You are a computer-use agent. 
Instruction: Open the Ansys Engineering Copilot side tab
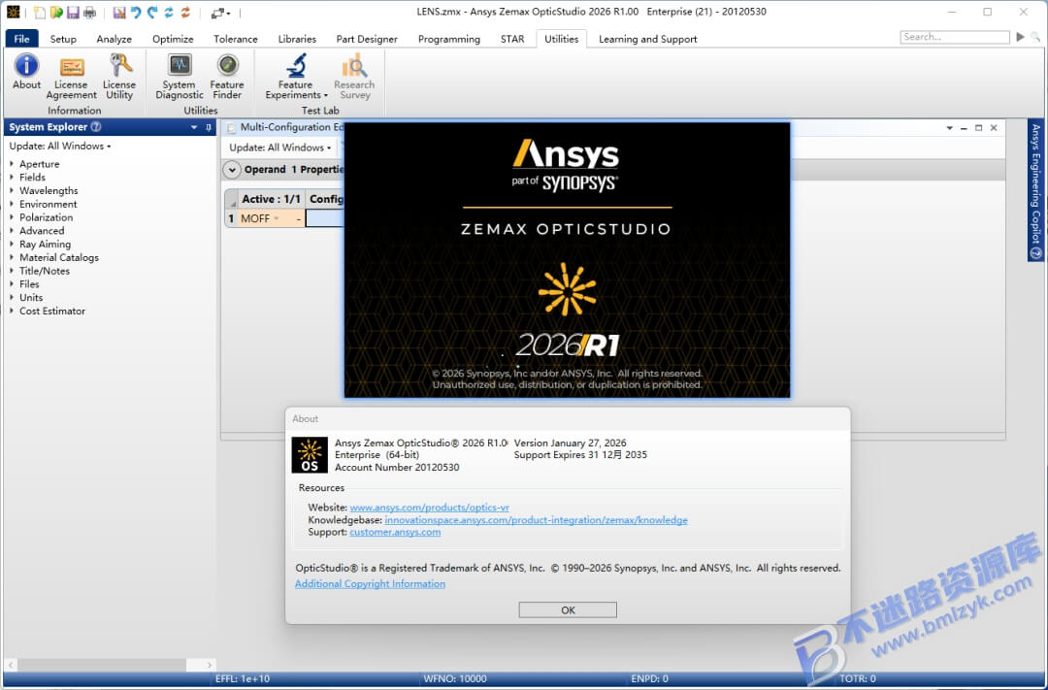click(x=1036, y=190)
